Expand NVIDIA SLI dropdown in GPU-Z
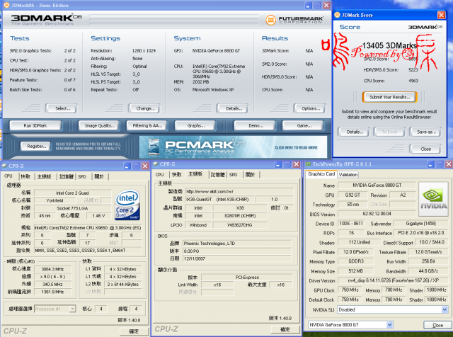 (445, 309)
